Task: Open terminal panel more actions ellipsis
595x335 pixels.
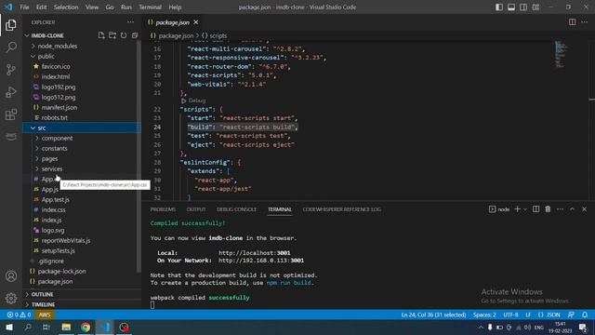Action: click(x=560, y=209)
